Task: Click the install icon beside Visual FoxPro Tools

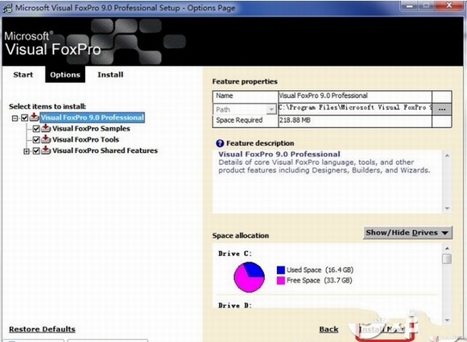Action: (46, 139)
